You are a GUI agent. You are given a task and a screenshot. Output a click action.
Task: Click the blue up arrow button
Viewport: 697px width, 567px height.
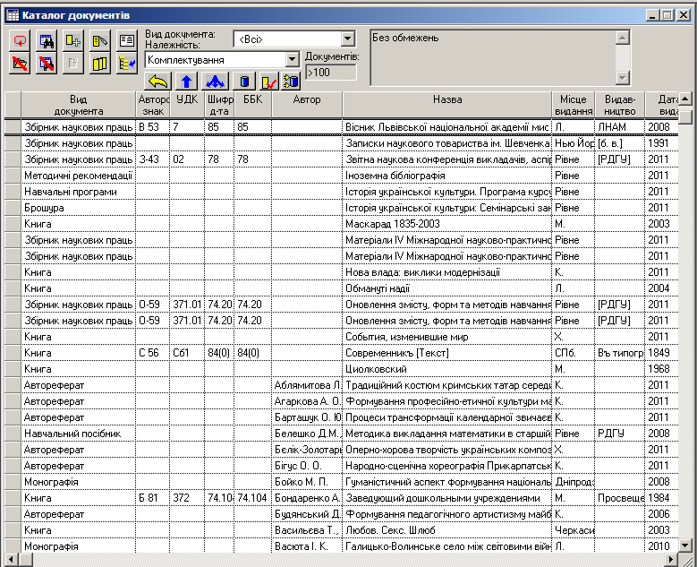[x=186, y=82]
